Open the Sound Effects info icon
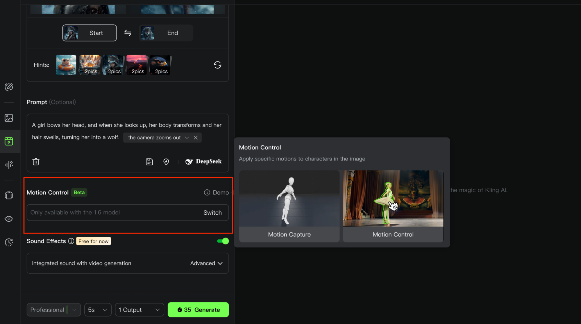This screenshot has width=581, height=324. (x=71, y=241)
